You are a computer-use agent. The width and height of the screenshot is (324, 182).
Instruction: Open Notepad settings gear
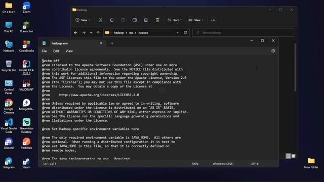(273, 51)
